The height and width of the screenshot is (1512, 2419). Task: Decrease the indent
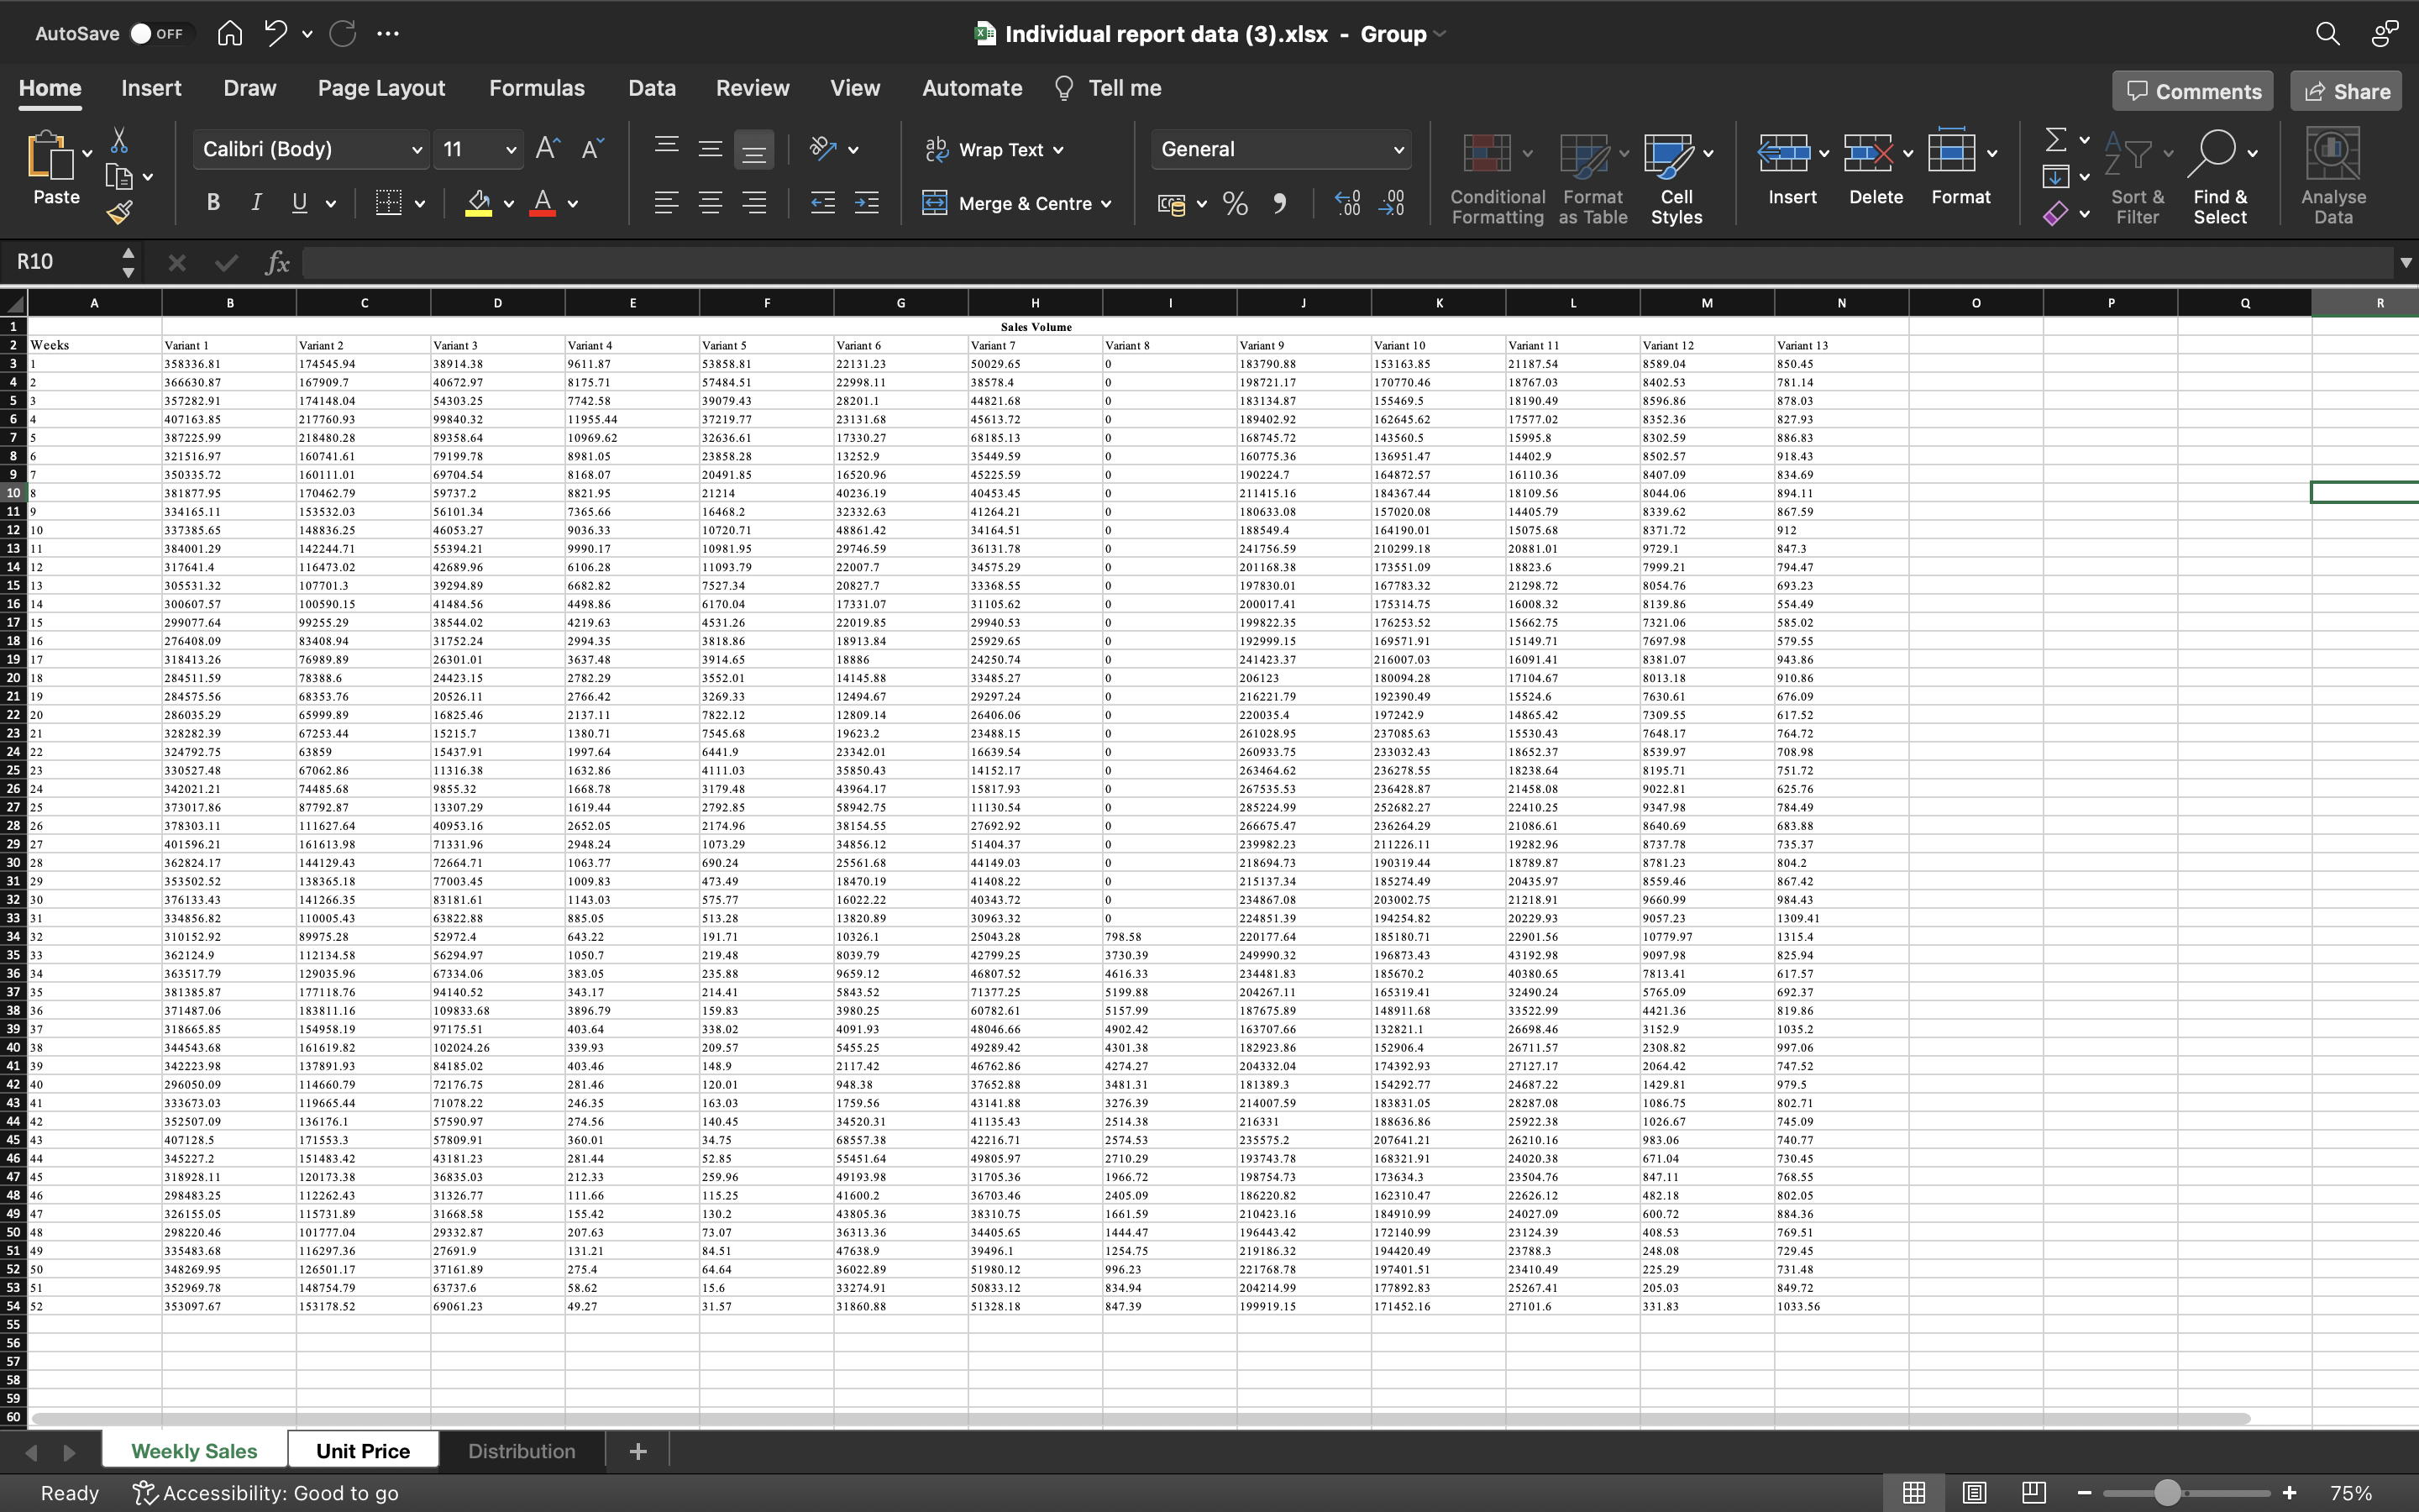(x=822, y=203)
